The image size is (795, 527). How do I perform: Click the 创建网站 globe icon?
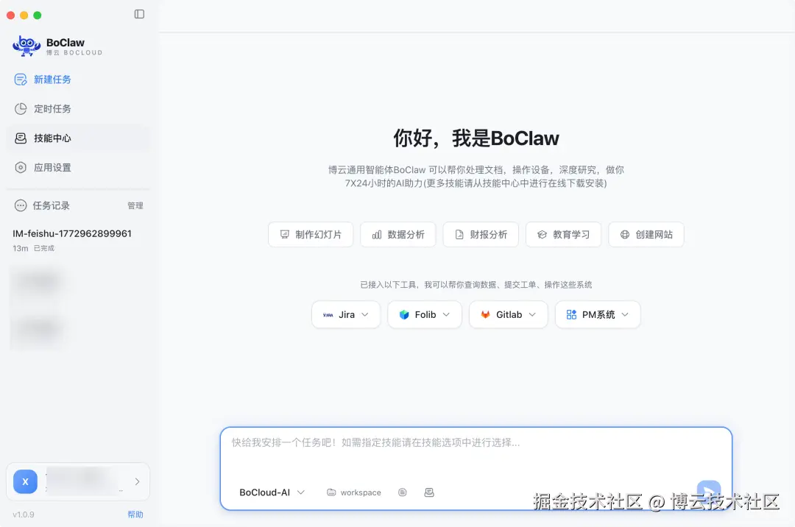pos(625,235)
